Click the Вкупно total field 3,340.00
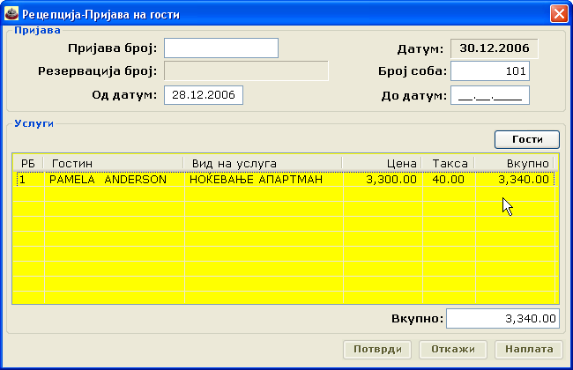573x370 pixels. (x=502, y=319)
